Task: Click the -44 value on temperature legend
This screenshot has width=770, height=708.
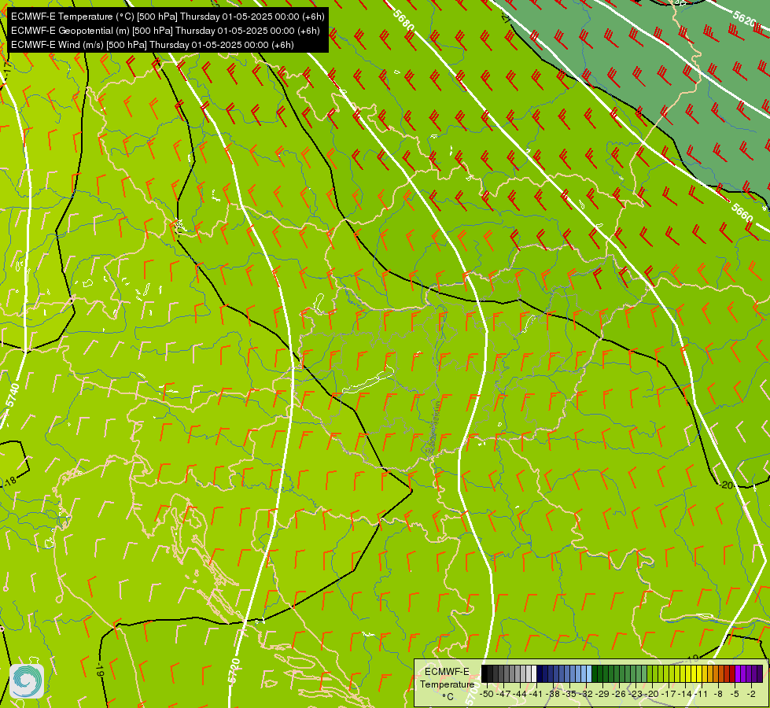Action: tap(520, 694)
